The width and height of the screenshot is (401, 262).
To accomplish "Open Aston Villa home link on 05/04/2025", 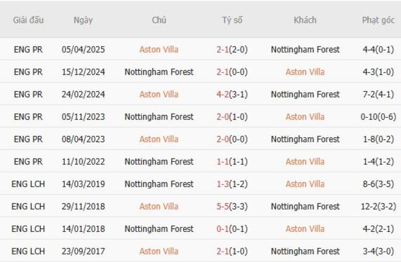I will [x=159, y=49].
